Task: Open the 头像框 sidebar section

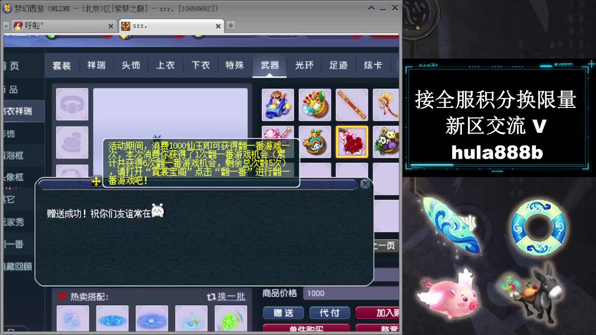Action: click(x=14, y=177)
